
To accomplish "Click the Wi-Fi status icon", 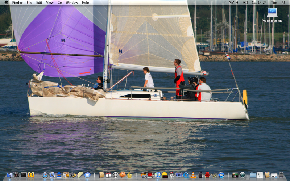I will pos(232,3).
